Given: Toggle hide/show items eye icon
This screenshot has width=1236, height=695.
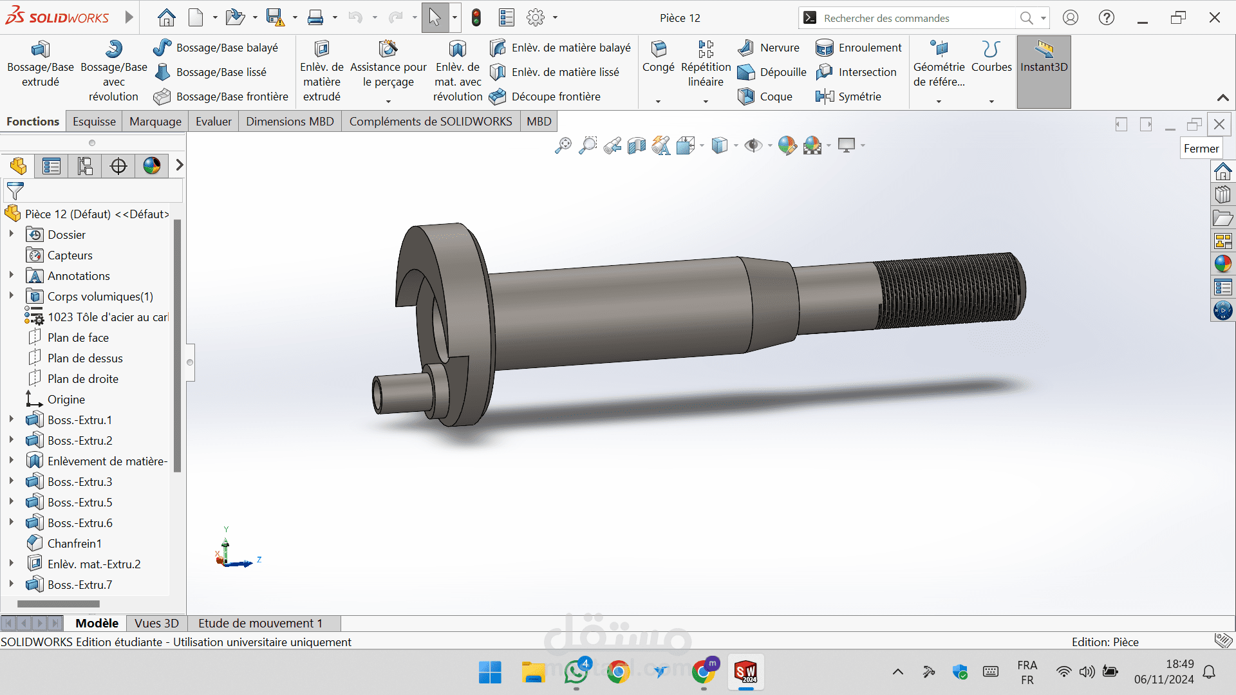Looking at the screenshot, I should coord(753,146).
